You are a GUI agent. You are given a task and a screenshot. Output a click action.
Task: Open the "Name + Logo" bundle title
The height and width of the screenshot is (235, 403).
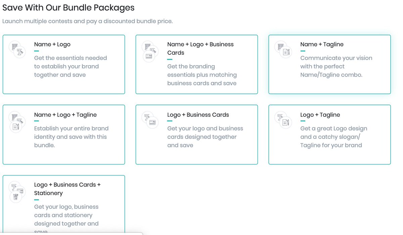tap(52, 44)
